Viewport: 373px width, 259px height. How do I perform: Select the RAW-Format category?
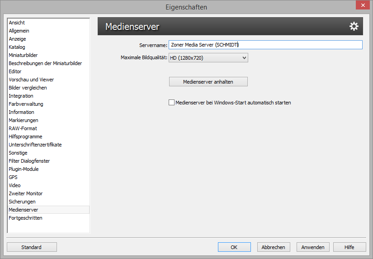pyautogui.click(x=23, y=128)
